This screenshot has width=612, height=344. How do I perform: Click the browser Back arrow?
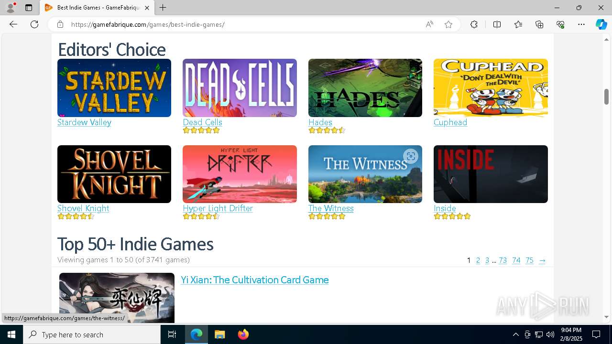(13, 24)
